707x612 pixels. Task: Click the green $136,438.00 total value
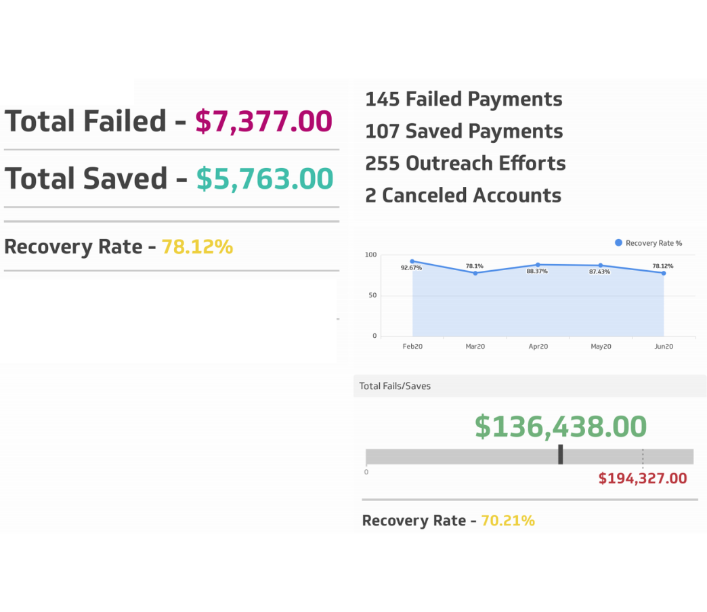561,427
